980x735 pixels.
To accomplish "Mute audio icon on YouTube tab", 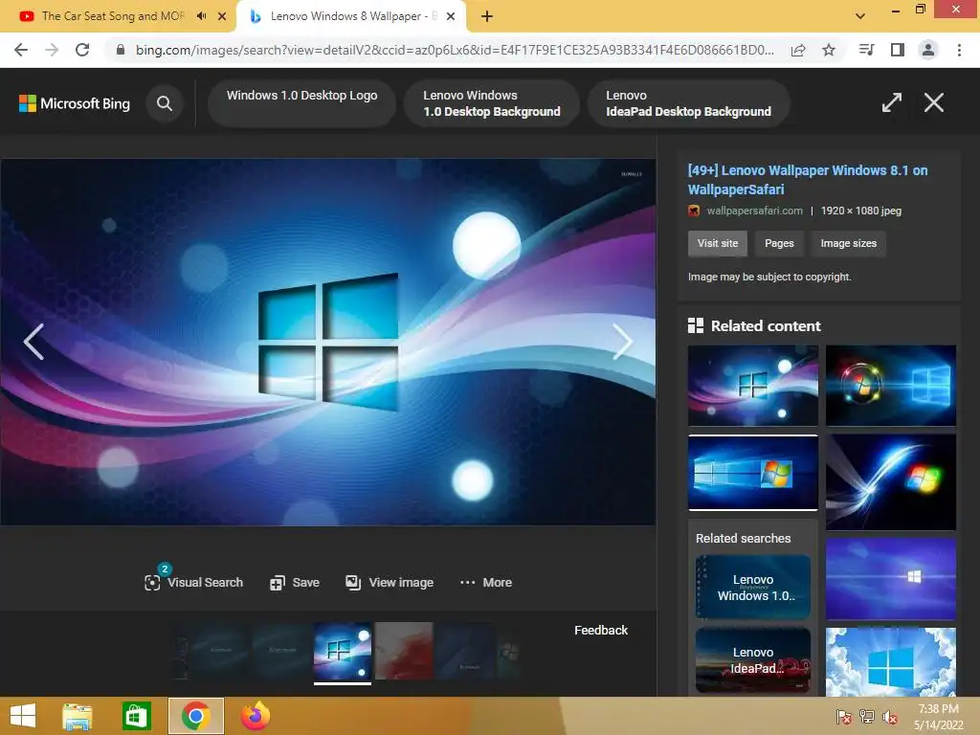I will [x=201, y=16].
